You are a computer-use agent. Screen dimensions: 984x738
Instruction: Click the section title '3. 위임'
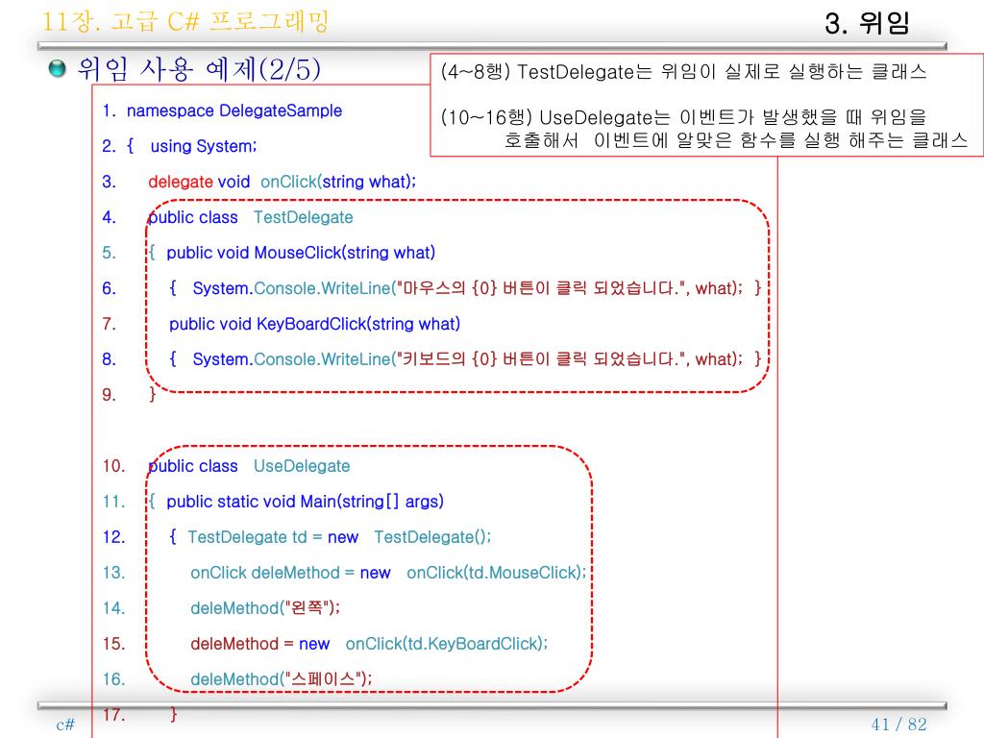pyautogui.click(x=867, y=23)
